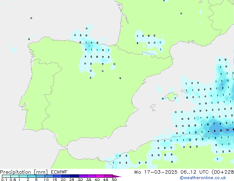The height and width of the screenshot is (181, 234).
Task: Click the '25' legend scale label
Action: [72, 180]
